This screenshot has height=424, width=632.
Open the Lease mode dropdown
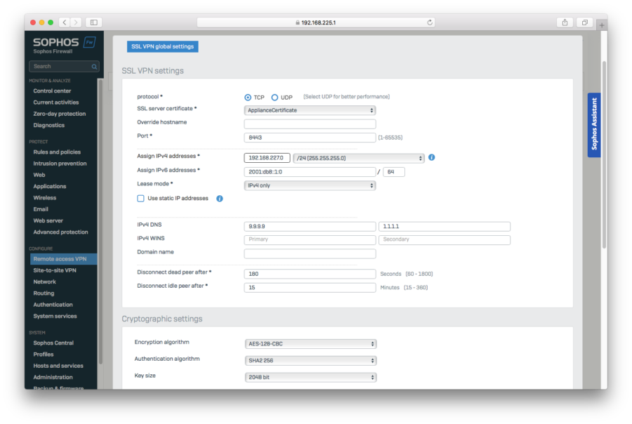(x=309, y=185)
